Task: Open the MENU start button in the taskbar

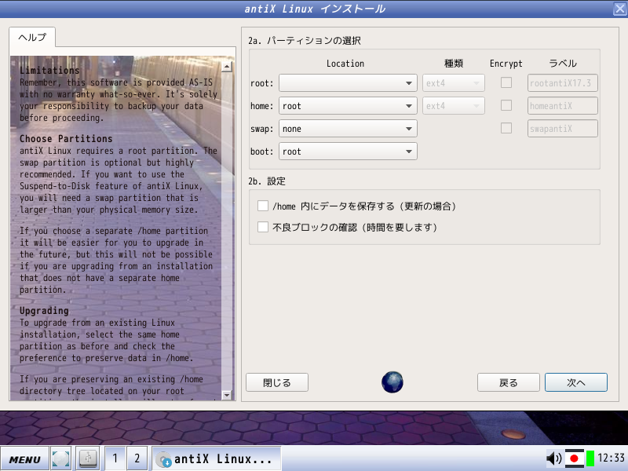Action: [25, 459]
